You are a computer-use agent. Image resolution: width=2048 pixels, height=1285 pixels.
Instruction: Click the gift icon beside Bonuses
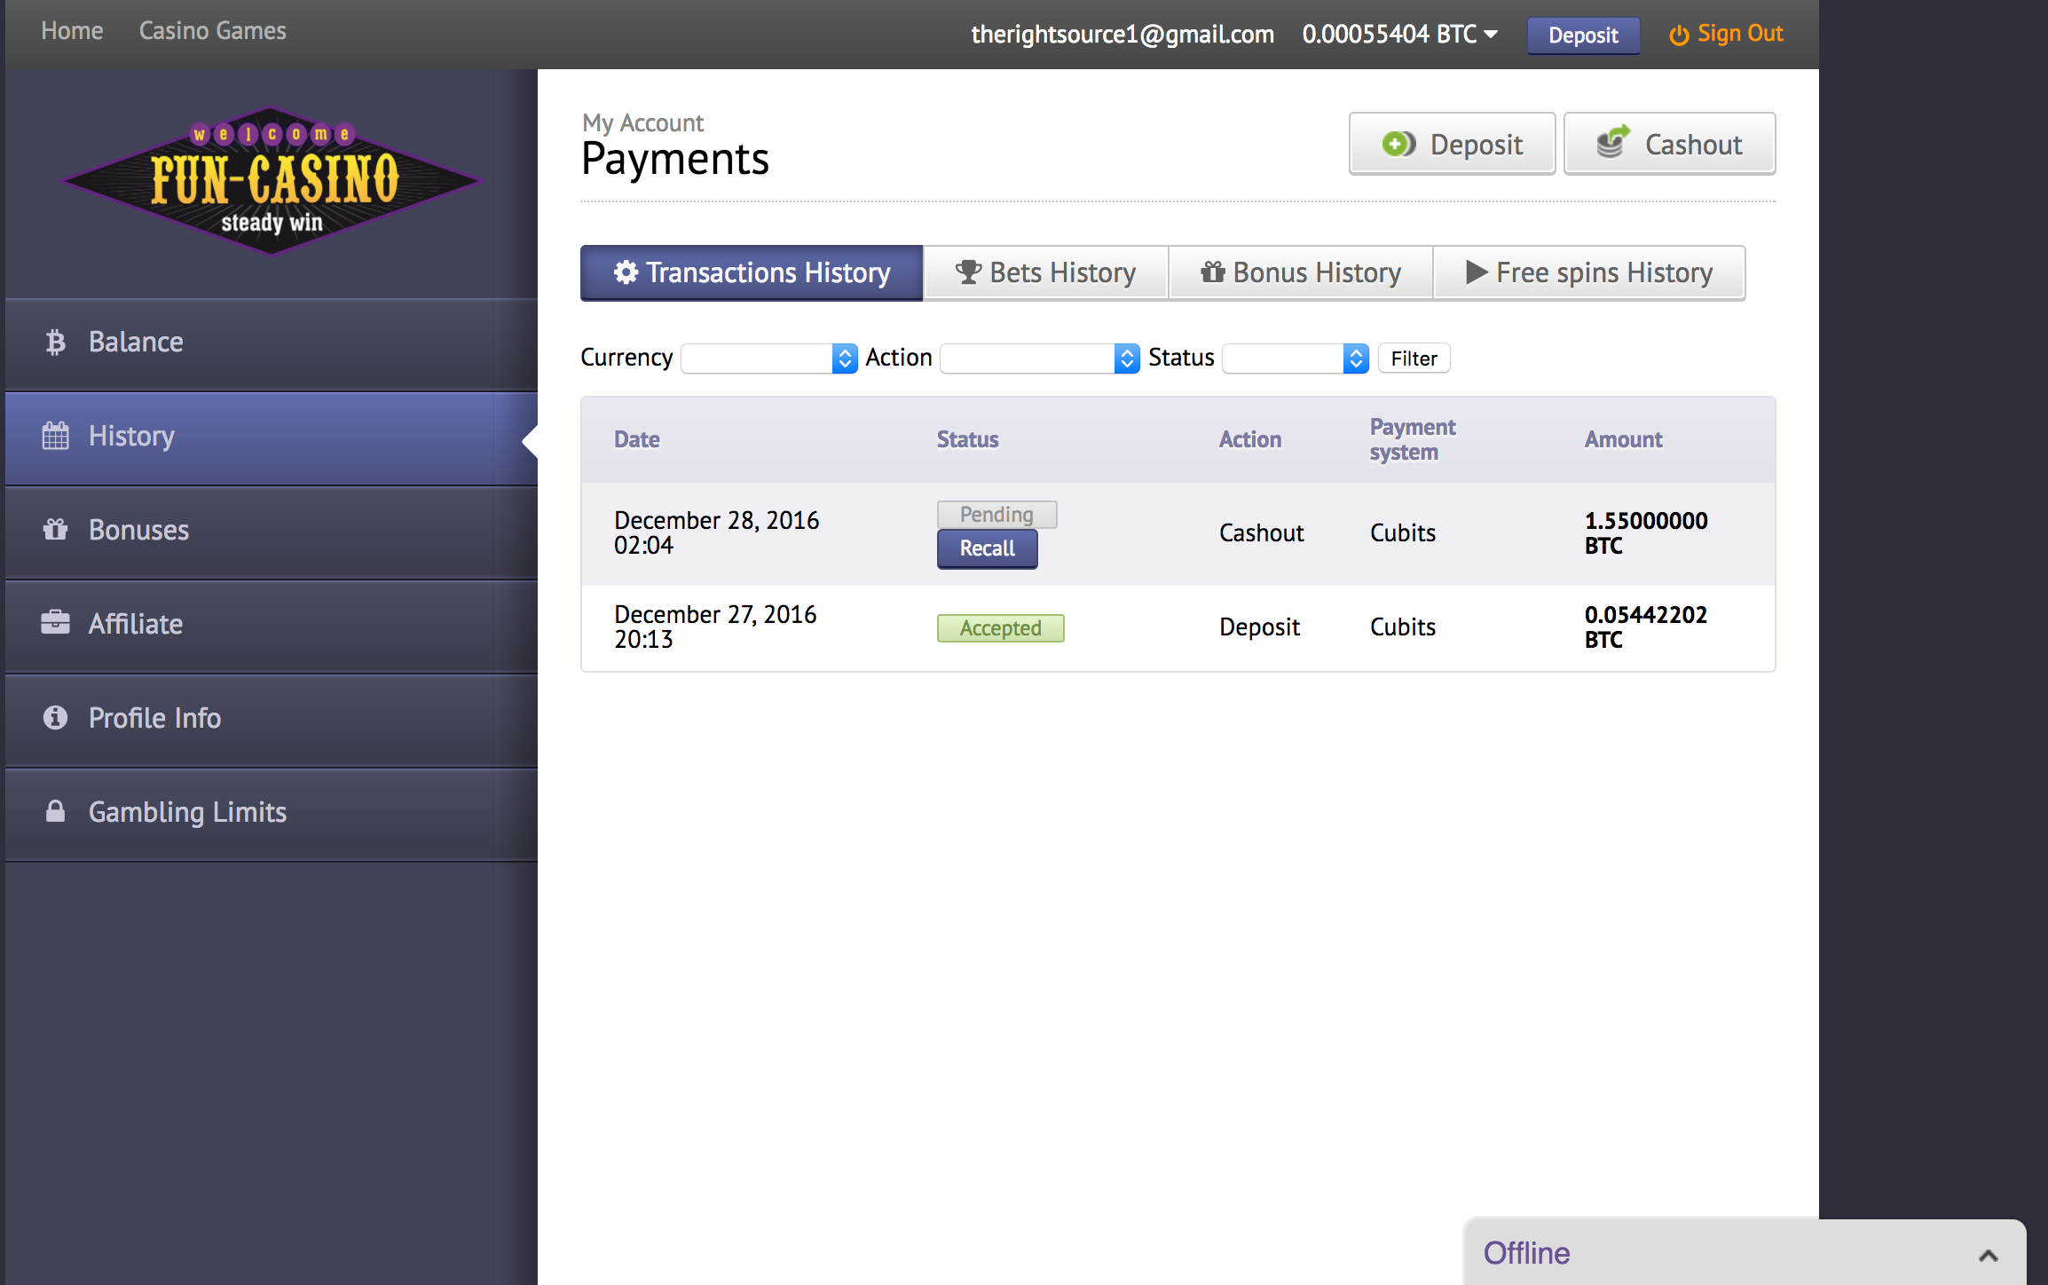(x=55, y=530)
